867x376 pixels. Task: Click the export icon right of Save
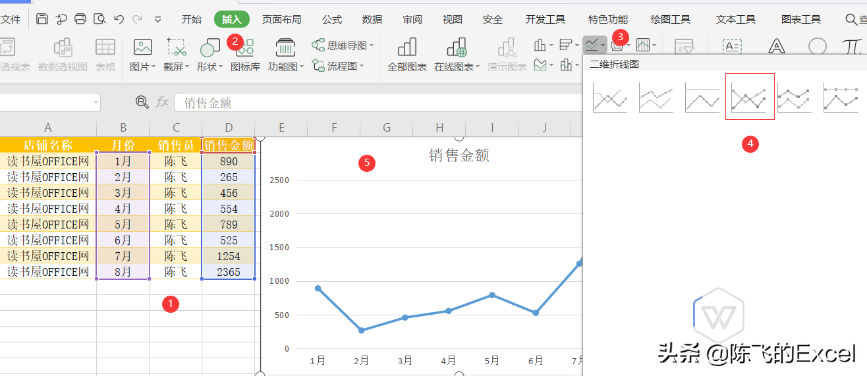pos(61,19)
